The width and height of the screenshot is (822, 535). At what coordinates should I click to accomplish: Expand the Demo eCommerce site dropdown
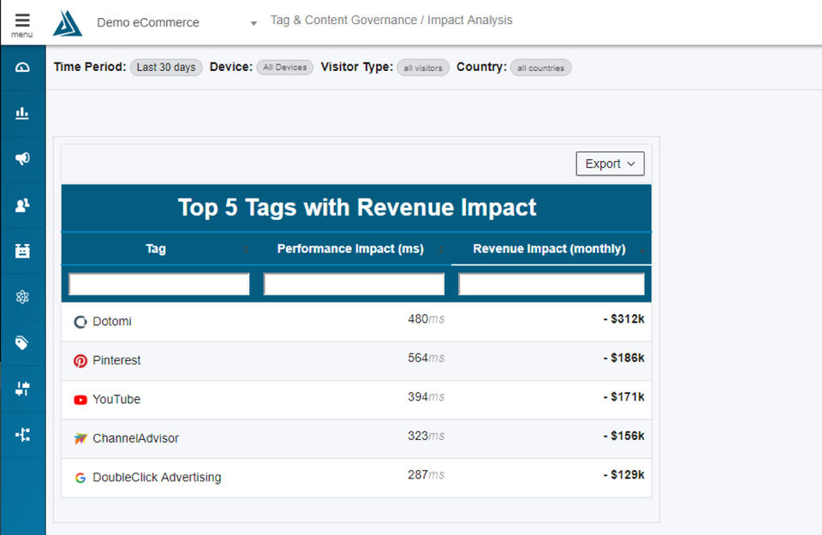[253, 23]
